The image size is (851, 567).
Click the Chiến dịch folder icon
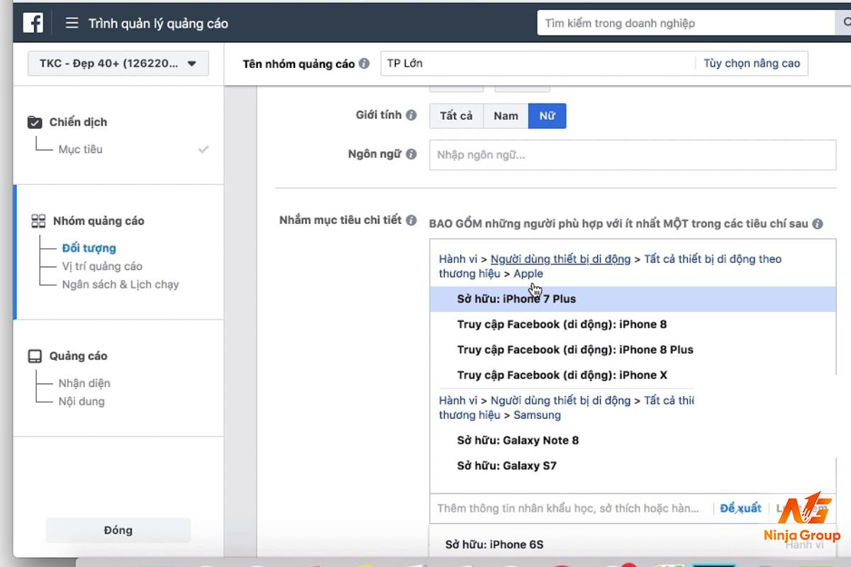[x=35, y=122]
